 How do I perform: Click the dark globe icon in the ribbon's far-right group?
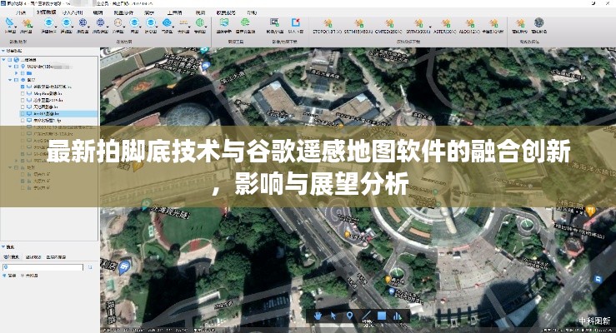pyautogui.click(x=539, y=22)
